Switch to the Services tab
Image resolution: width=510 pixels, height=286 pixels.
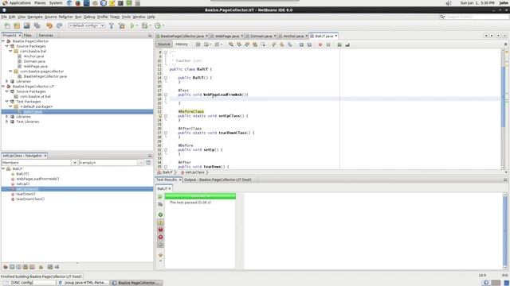click(45, 35)
